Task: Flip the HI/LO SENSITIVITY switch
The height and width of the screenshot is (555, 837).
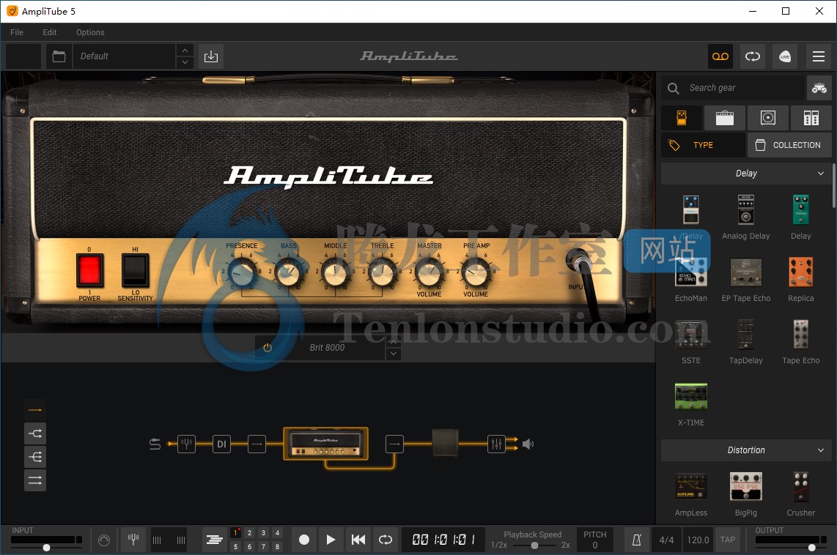Action: (x=135, y=270)
